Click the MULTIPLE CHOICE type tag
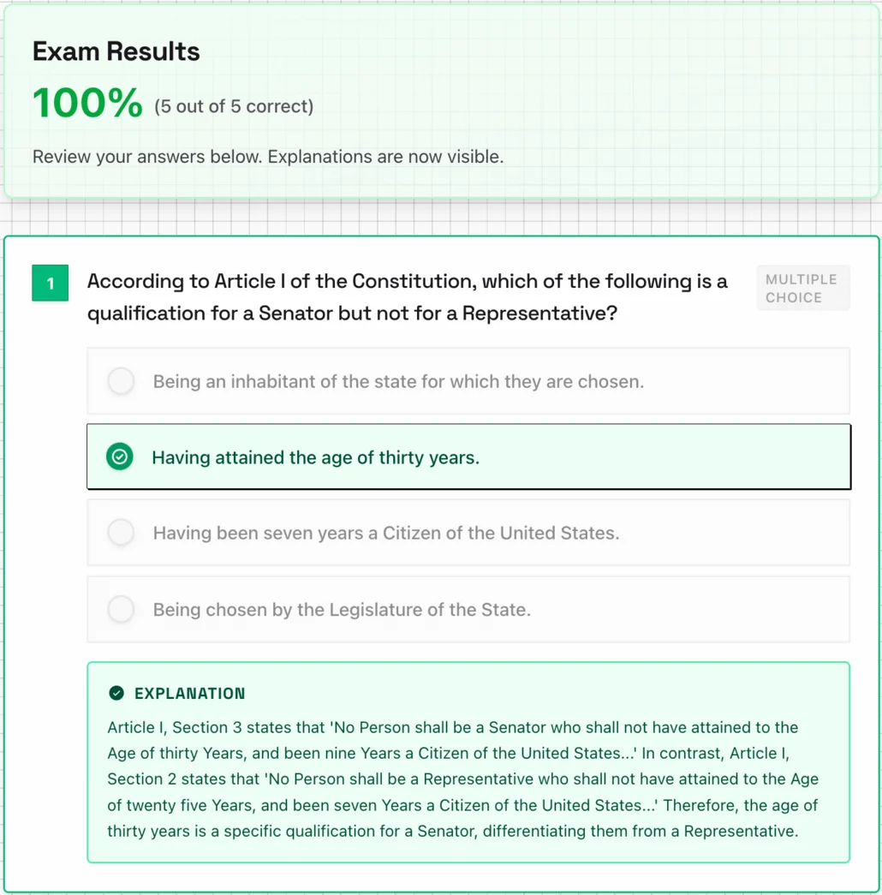The width and height of the screenshot is (882, 895). (802, 287)
